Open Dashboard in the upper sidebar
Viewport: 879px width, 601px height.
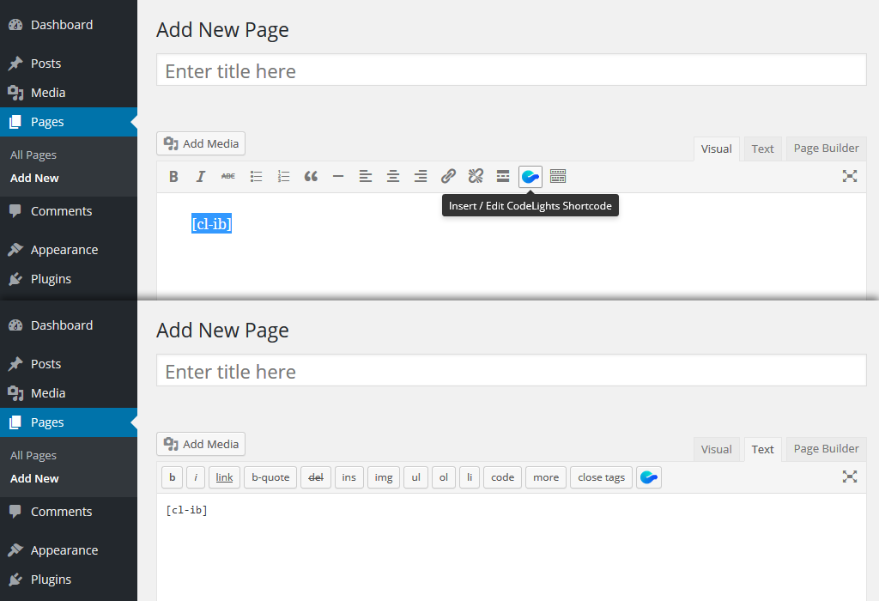coord(69,25)
